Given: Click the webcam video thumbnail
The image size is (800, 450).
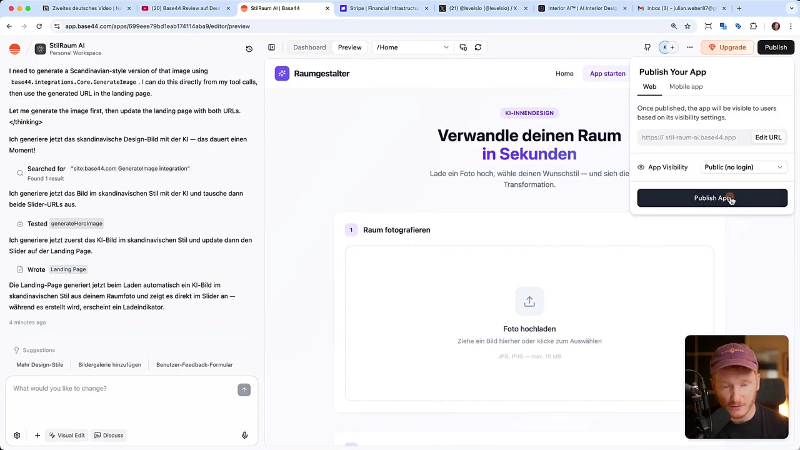Looking at the screenshot, I should pyautogui.click(x=736, y=387).
